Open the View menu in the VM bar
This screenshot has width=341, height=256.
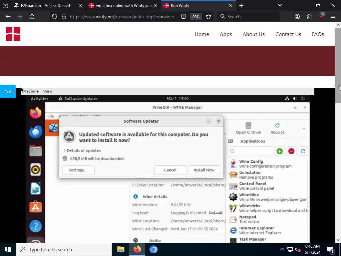[48, 91]
